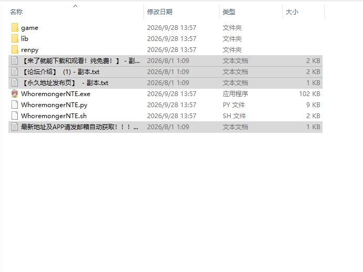The width and height of the screenshot is (363, 272).
Task: Select file '最新地址及APP请发邮箱自动获取！！！...'
Action: pos(80,127)
